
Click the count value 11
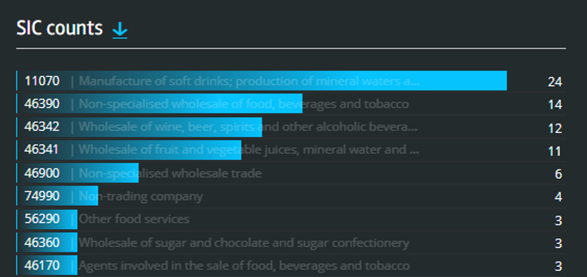tap(555, 151)
